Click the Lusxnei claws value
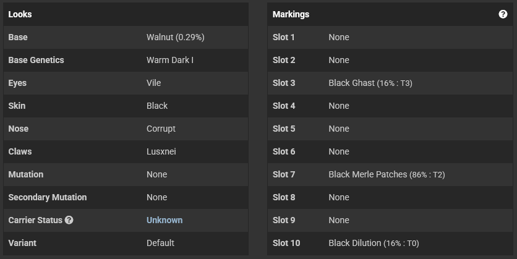The height and width of the screenshot is (259, 517). point(161,151)
